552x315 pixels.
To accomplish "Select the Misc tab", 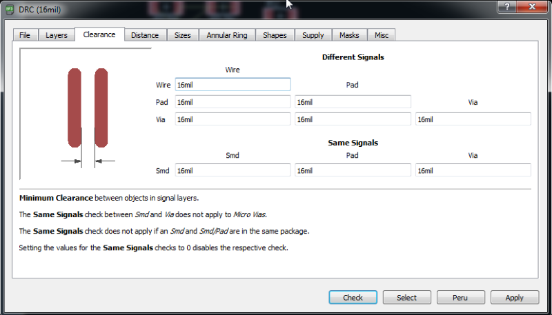I will coord(382,35).
